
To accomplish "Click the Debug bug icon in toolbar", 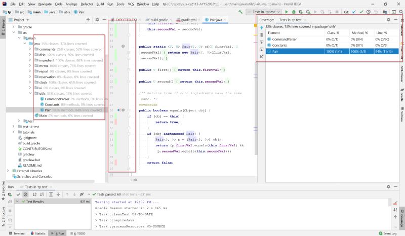I will [294, 12].
